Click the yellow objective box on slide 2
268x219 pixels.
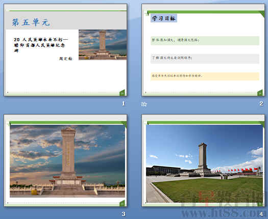click(205, 76)
